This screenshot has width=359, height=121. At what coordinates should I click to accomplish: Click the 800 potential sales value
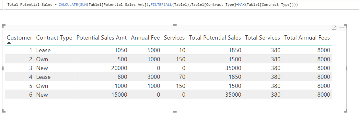(123, 77)
